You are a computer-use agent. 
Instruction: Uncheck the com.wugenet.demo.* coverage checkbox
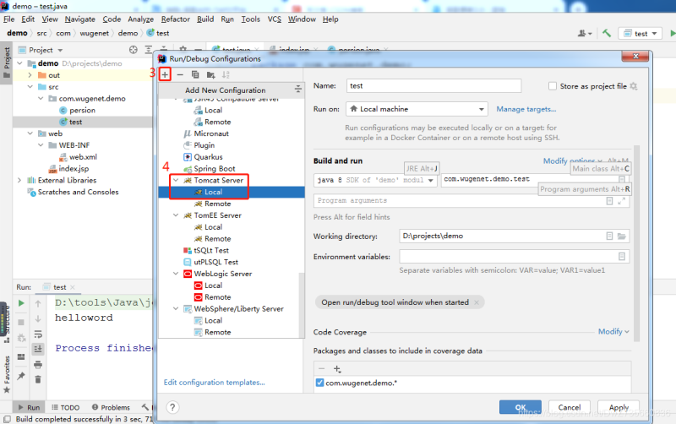pos(319,383)
